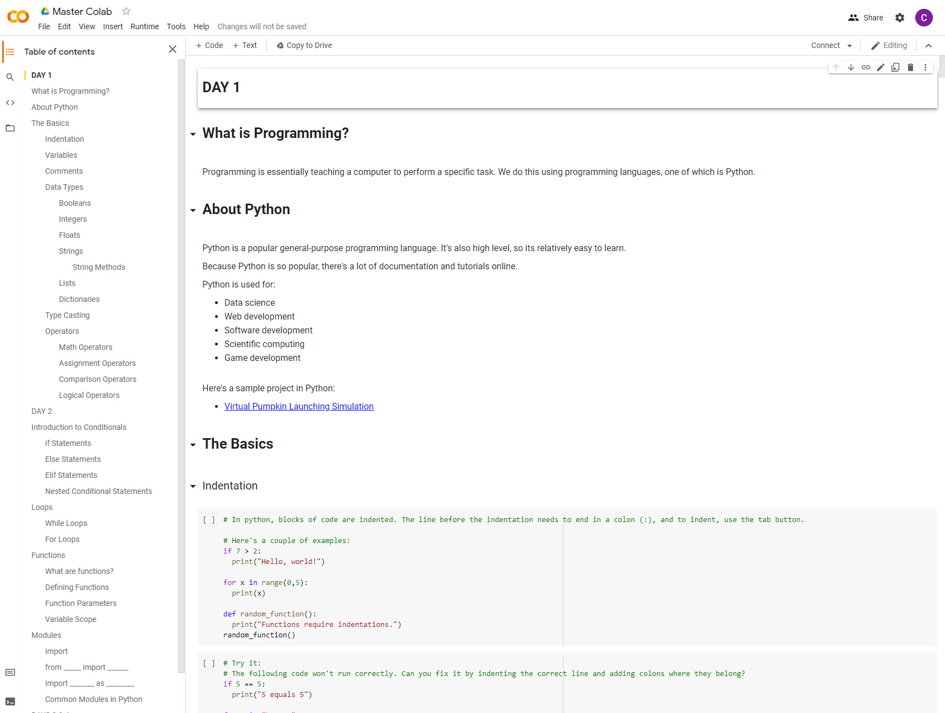Open the search panel in left sidebar
This screenshot has width=945, height=713.
pyautogui.click(x=10, y=77)
